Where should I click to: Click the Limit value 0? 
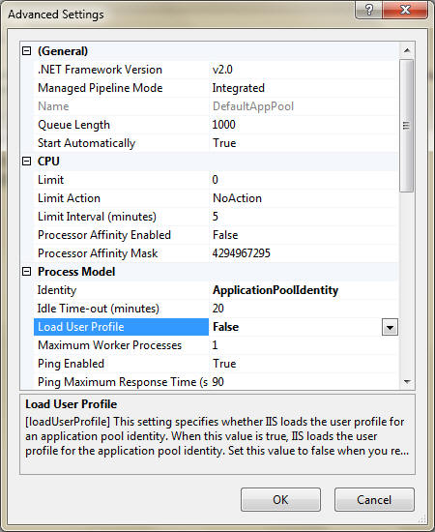pyautogui.click(x=215, y=180)
